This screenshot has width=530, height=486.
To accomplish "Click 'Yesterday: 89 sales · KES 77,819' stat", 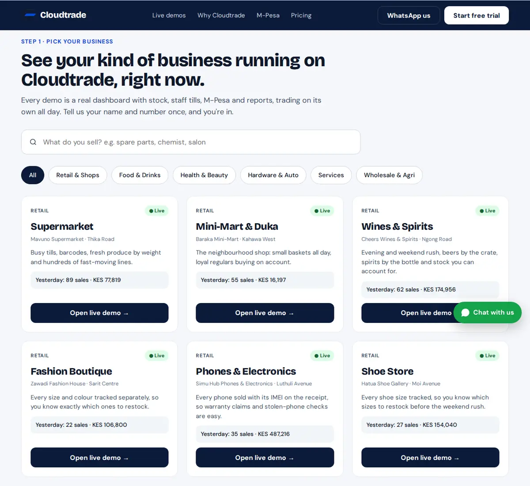I will tap(99, 280).
